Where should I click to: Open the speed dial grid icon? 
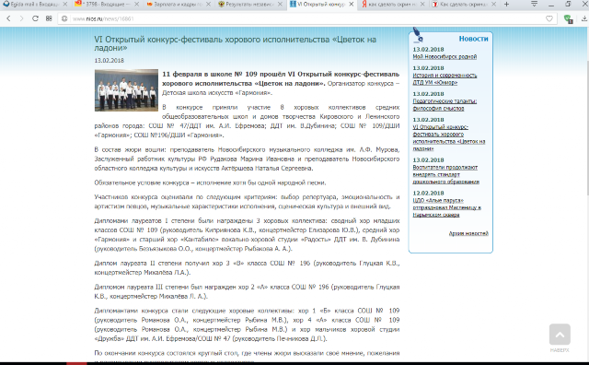pyautogui.click(x=49, y=18)
